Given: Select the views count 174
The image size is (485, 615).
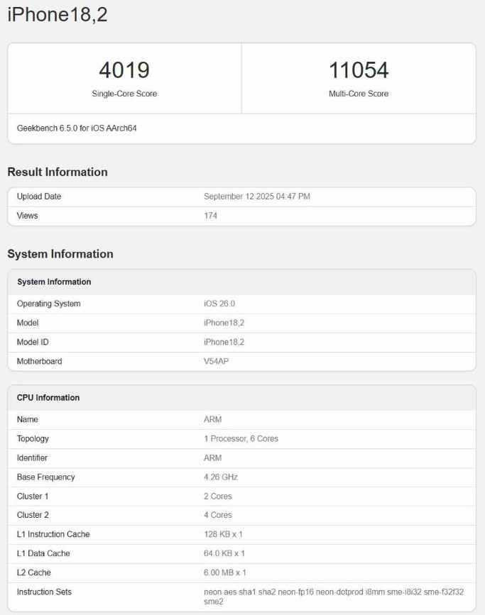Looking at the screenshot, I should [210, 216].
